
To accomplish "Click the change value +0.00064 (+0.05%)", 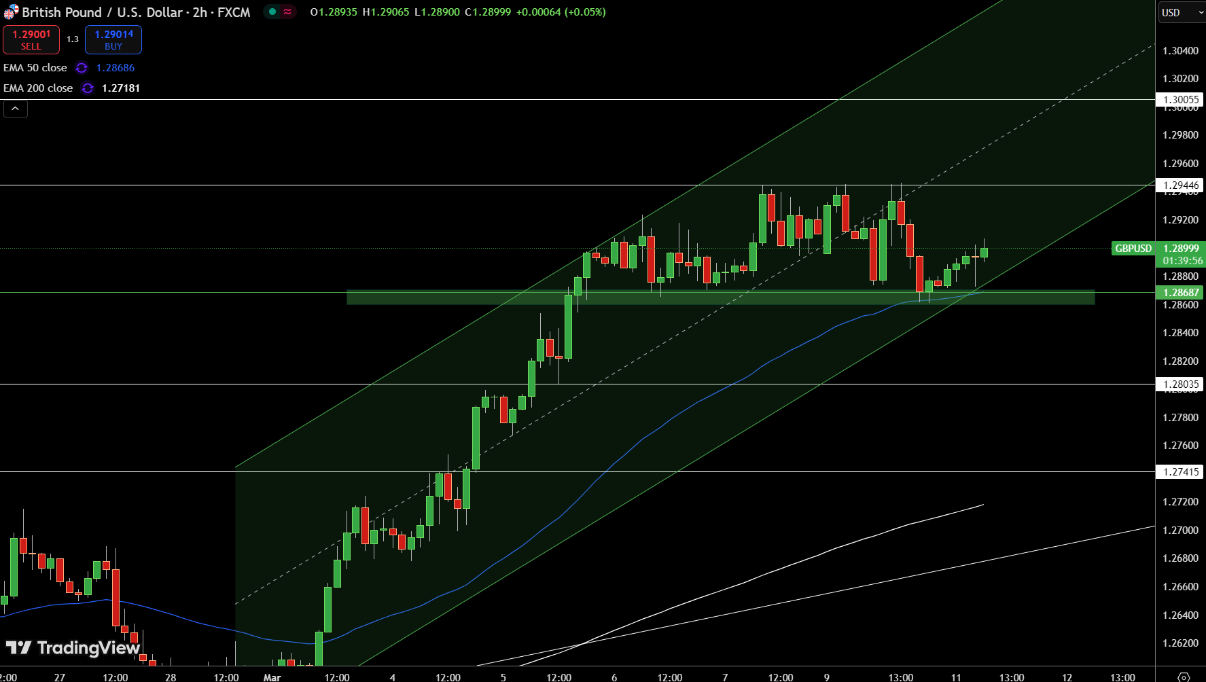I will point(561,12).
